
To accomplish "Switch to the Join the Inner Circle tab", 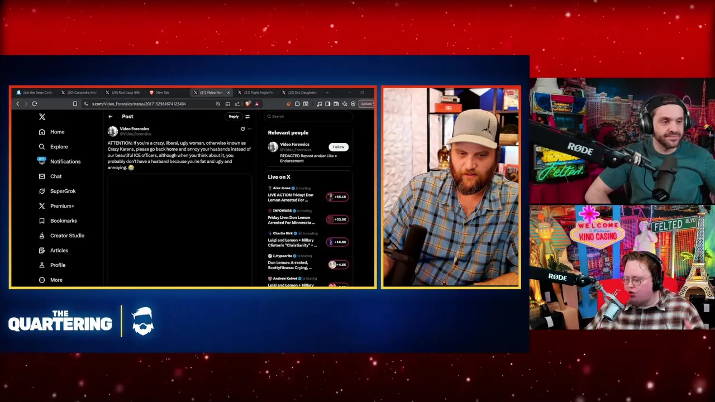I will coord(35,93).
